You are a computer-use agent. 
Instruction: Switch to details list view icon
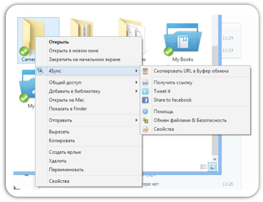coord(203,167)
